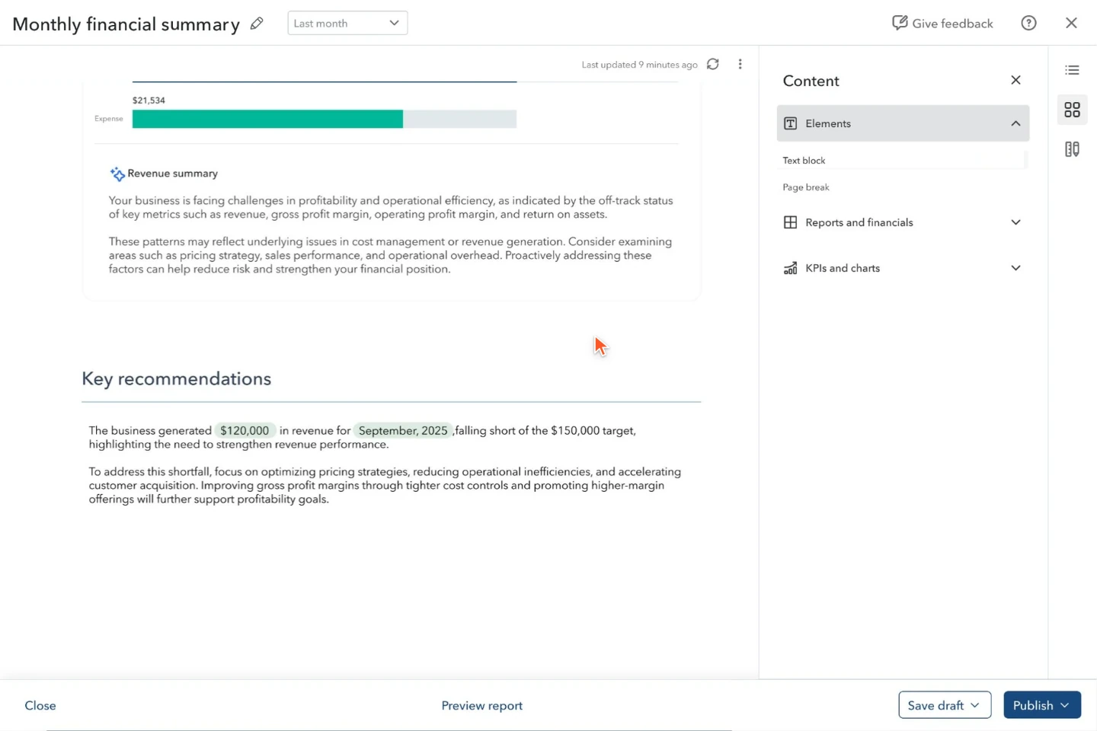Click the $21,534 expense value
1097x731 pixels.
[149, 101]
